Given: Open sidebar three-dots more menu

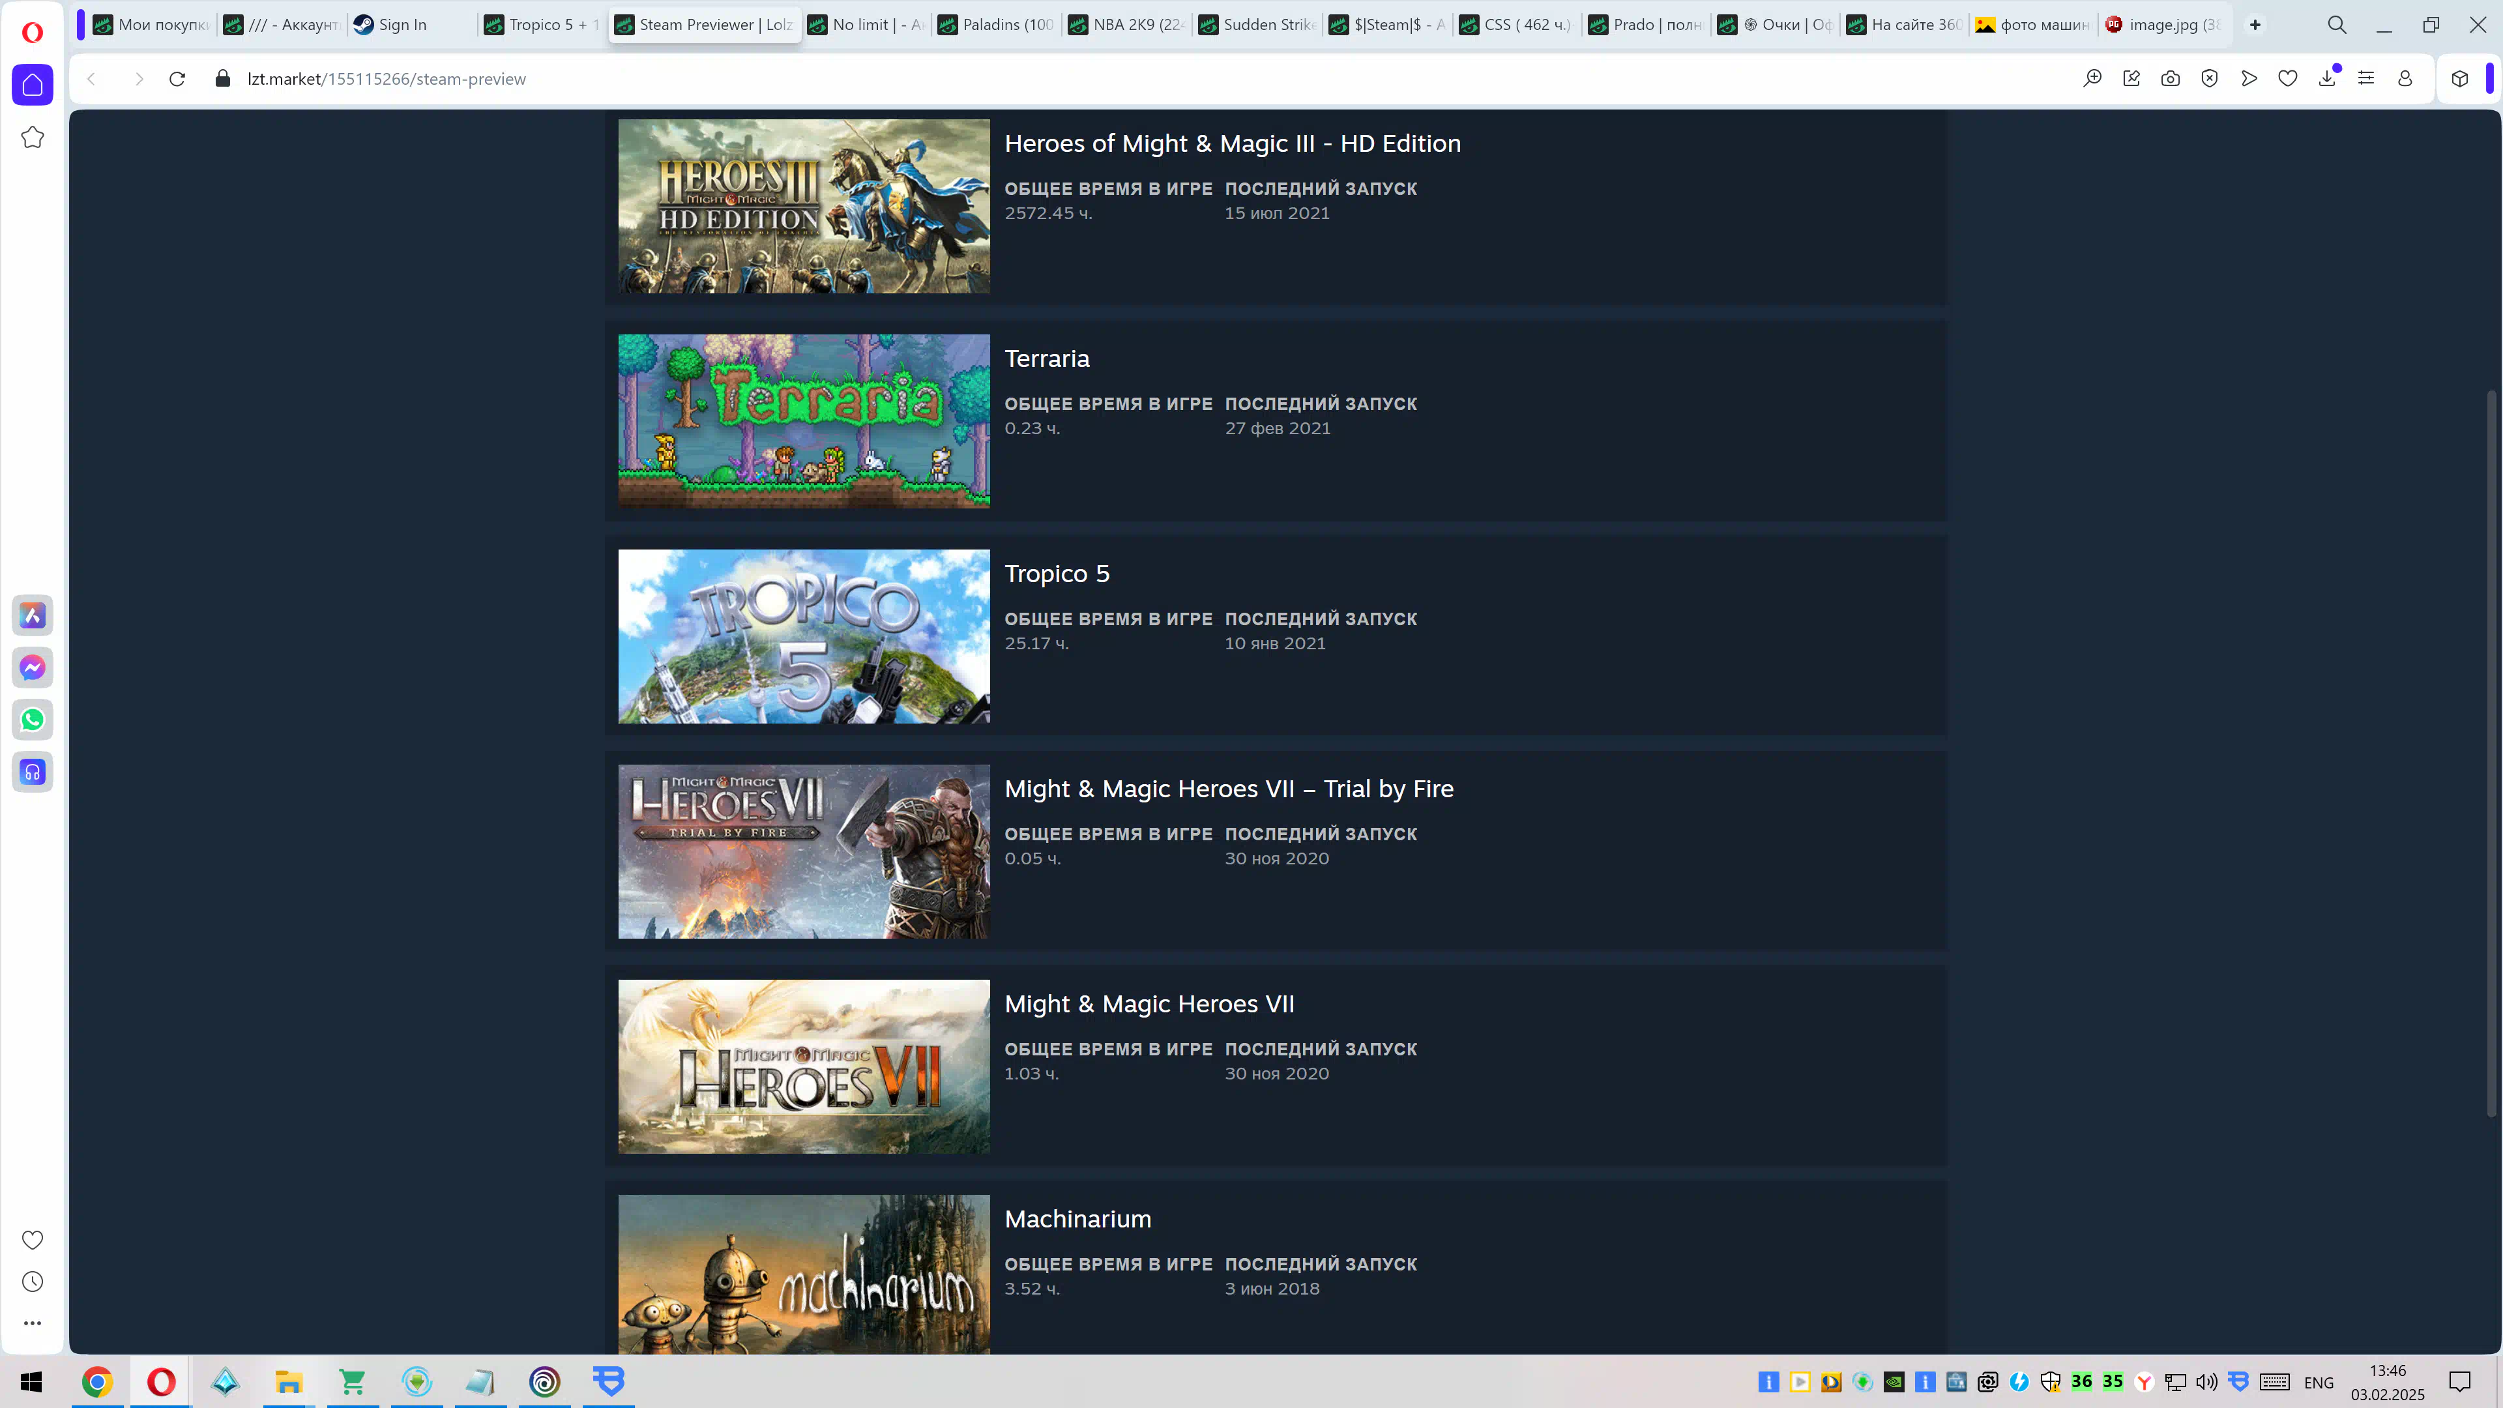Looking at the screenshot, I should tap(32, 1323).
